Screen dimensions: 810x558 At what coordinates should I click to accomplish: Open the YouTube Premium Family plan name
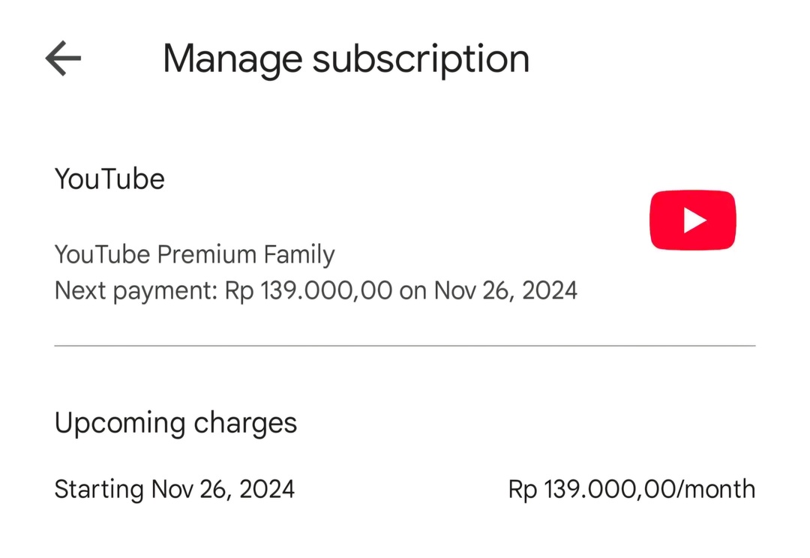[194, 255]
